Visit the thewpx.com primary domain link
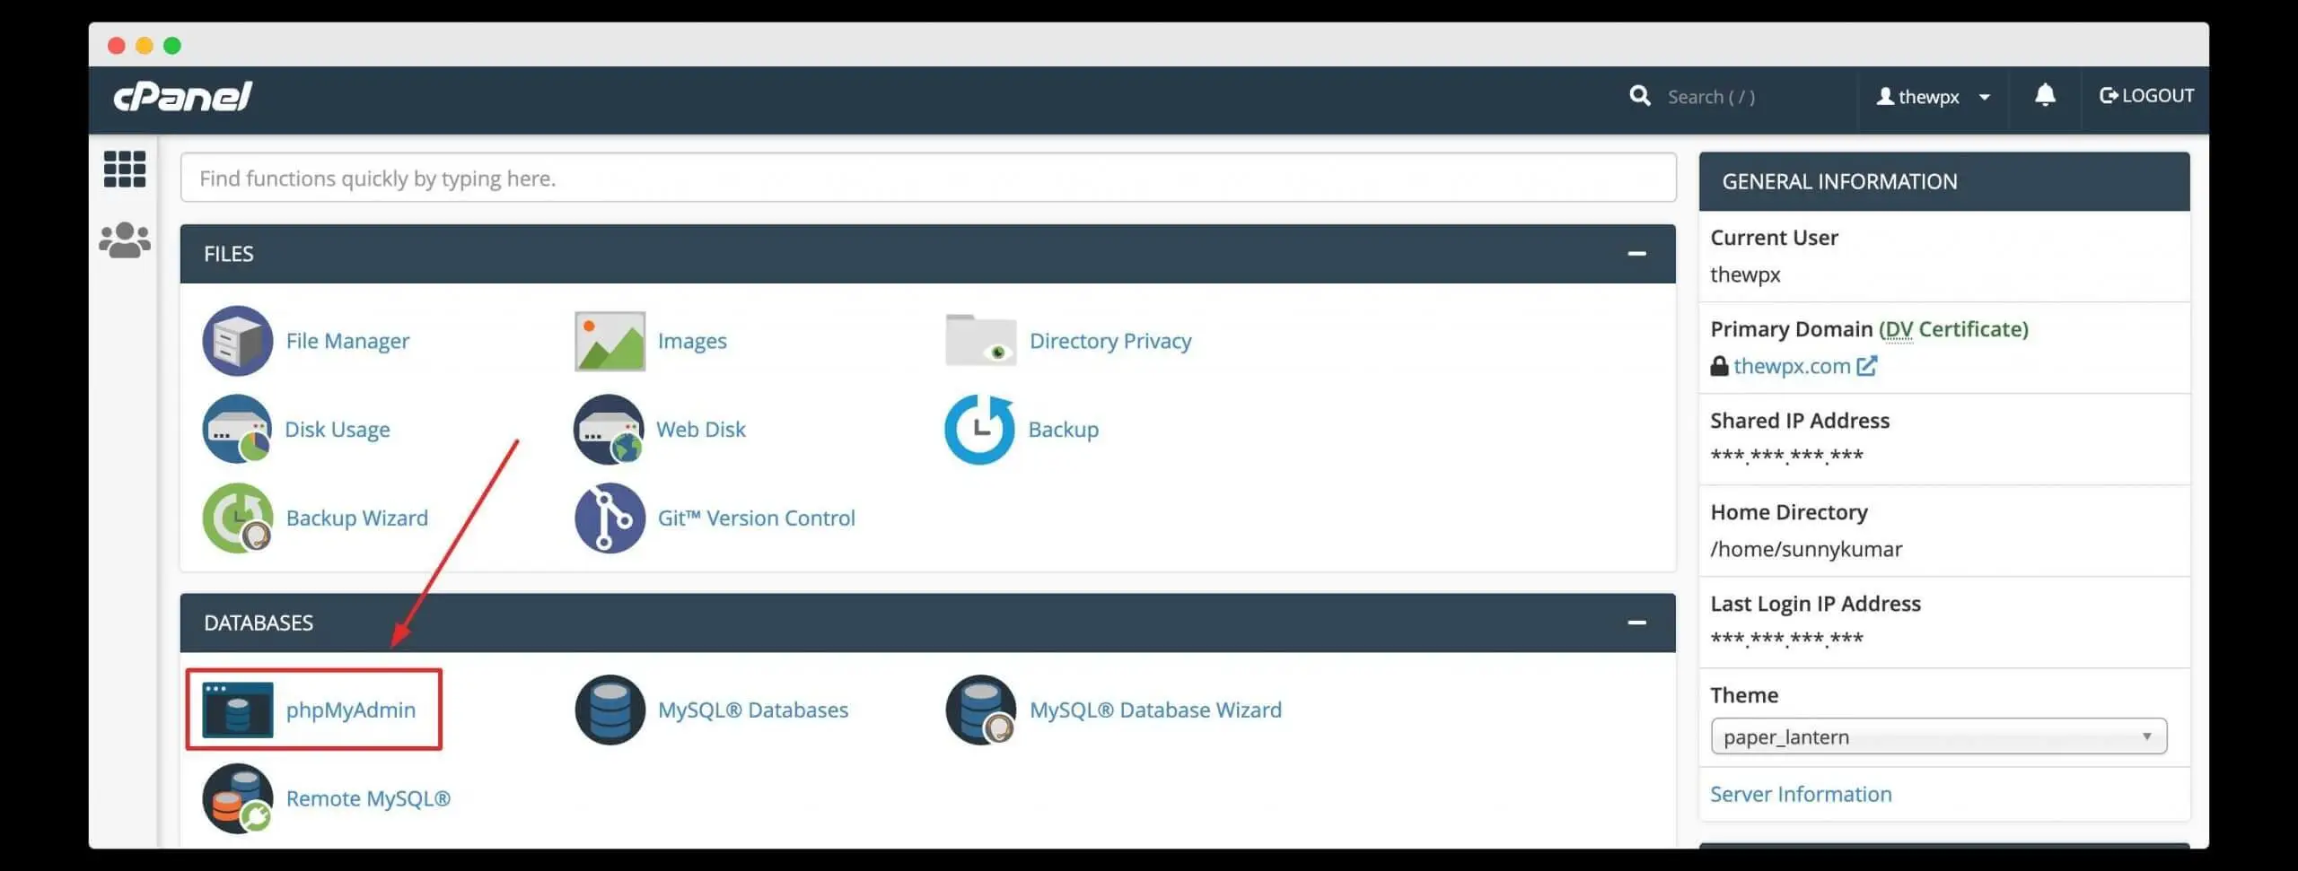Screen dimensions: 2298x871 pyautogui.click(x=1793, y=366)
